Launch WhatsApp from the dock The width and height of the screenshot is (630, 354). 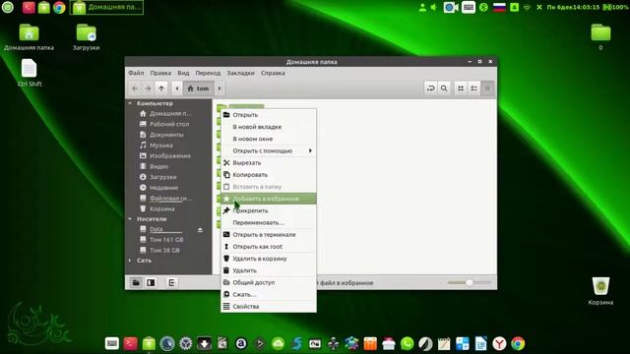coord(407,343)
